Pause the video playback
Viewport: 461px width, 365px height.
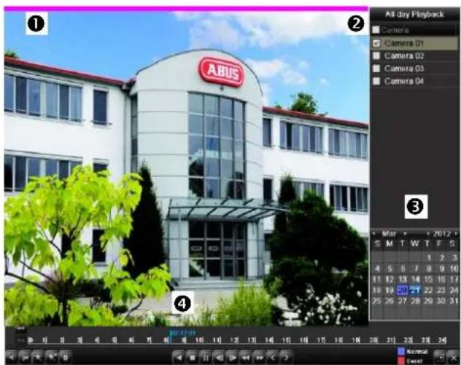click(205, 358)
